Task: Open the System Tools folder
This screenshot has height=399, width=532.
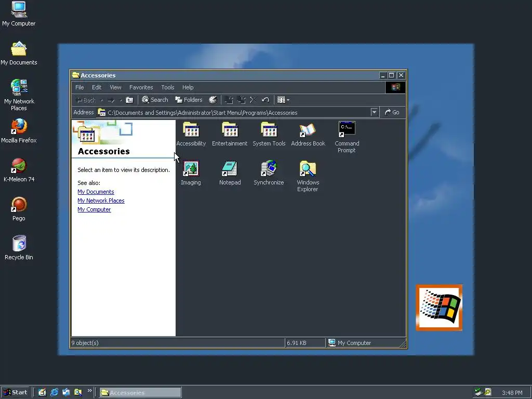Action: [x=269, y=134]
